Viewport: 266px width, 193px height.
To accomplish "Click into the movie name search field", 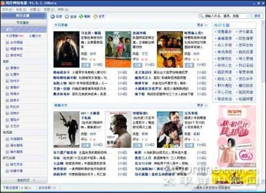I will tap(225, 16).
